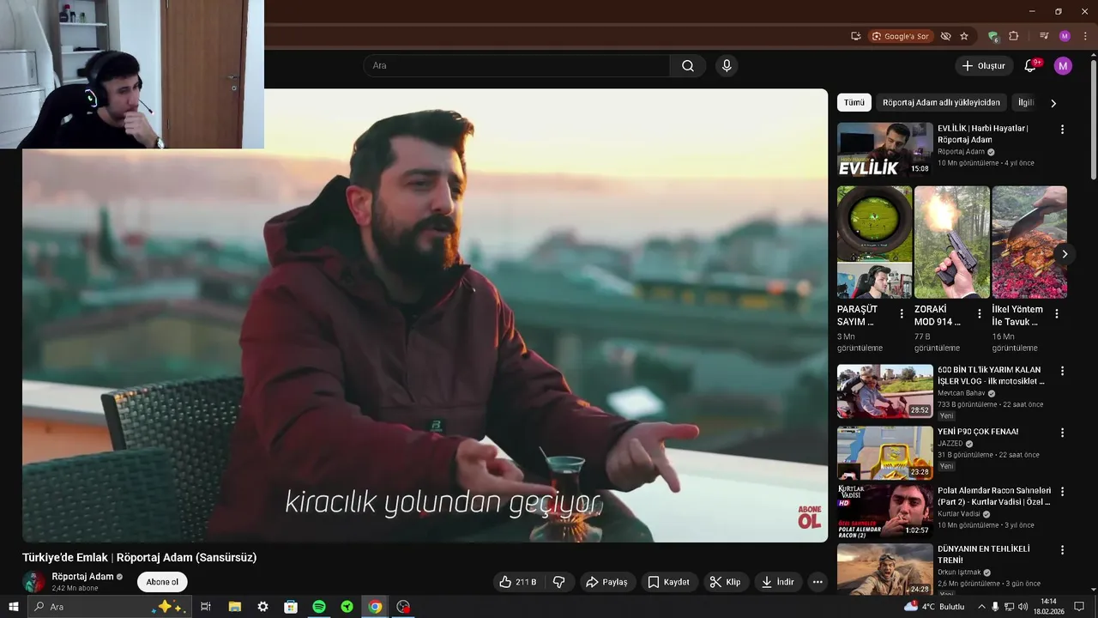
Task: Open the ZORAKİ MOD 914 short thumbnail
Action: [951, 242]
